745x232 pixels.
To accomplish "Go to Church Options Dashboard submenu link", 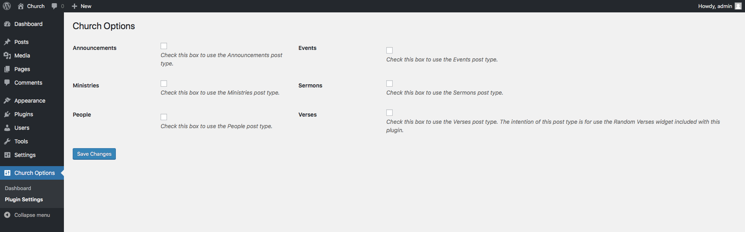I will pyautogui.click(x=18, y=188).
